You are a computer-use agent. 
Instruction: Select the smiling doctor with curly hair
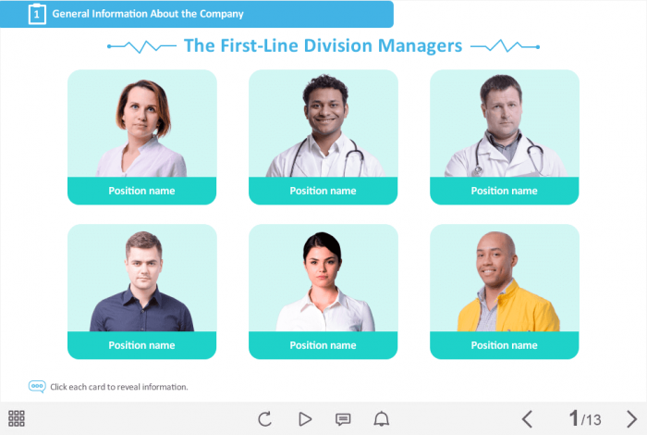click(323, 137)
